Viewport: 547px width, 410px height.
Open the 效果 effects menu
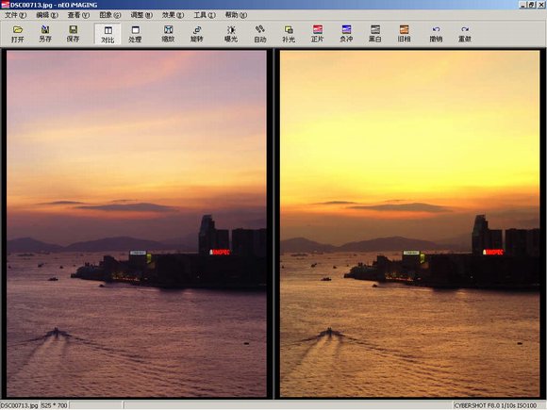173,15
